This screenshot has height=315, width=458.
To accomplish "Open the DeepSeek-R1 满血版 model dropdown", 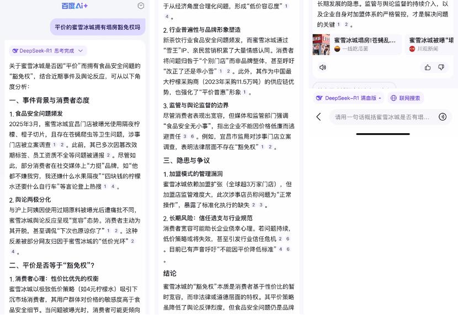I will click(348, 98).
